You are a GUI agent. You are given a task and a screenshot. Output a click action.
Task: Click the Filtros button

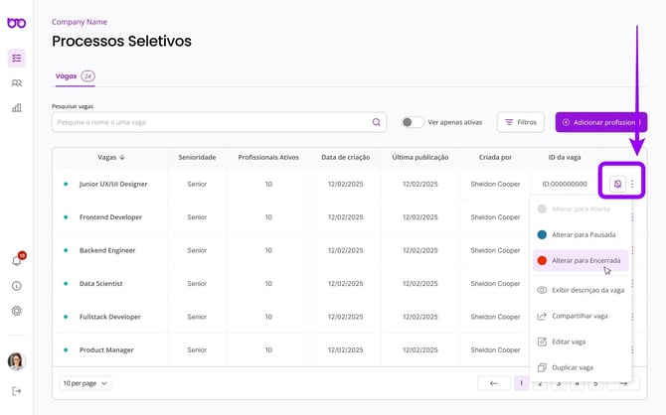(520, 122)
